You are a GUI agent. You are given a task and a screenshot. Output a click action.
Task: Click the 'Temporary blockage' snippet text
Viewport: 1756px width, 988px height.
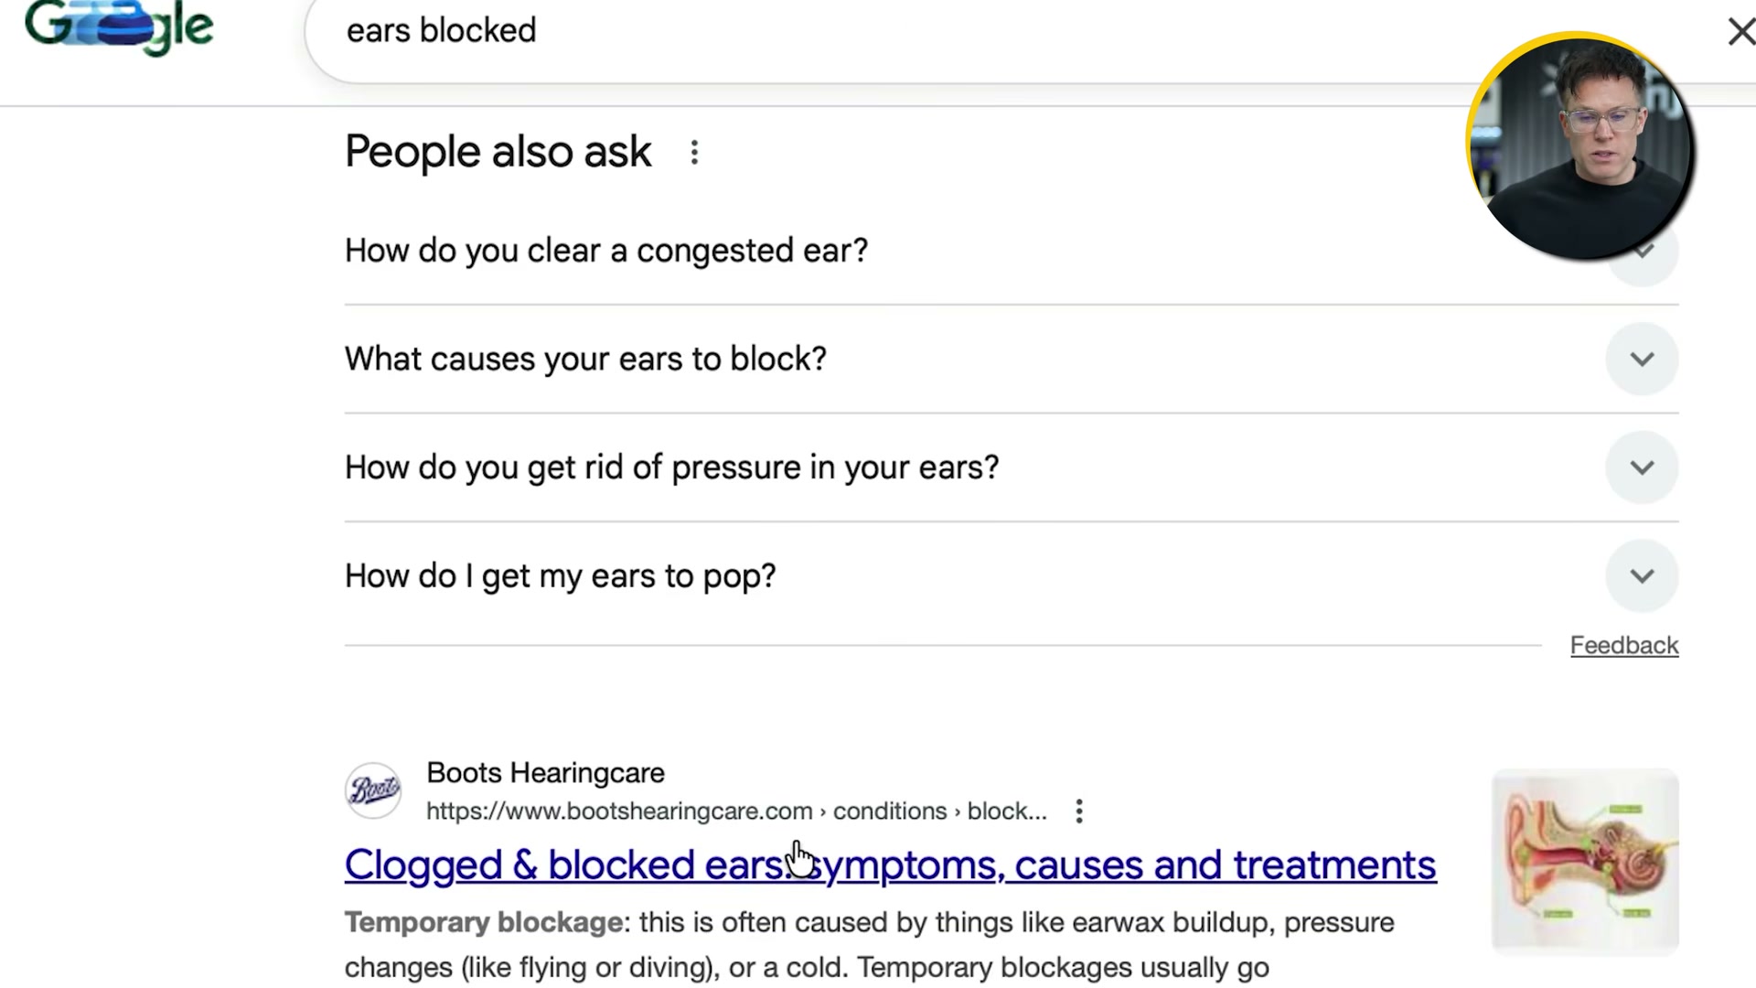[484, 922]
